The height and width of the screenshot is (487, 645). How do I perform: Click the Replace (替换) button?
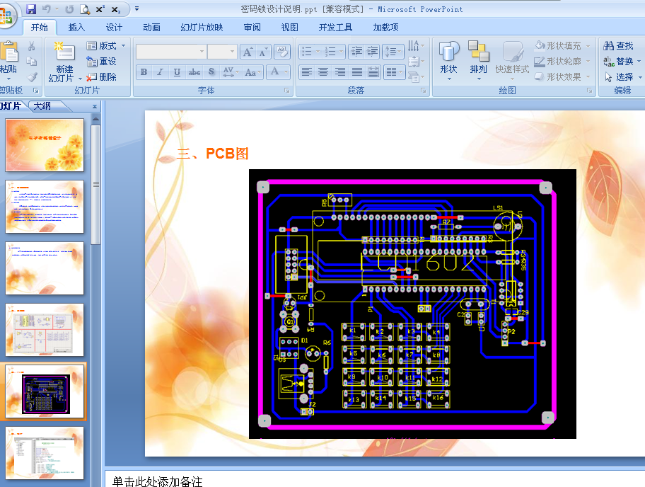(621, 62)
